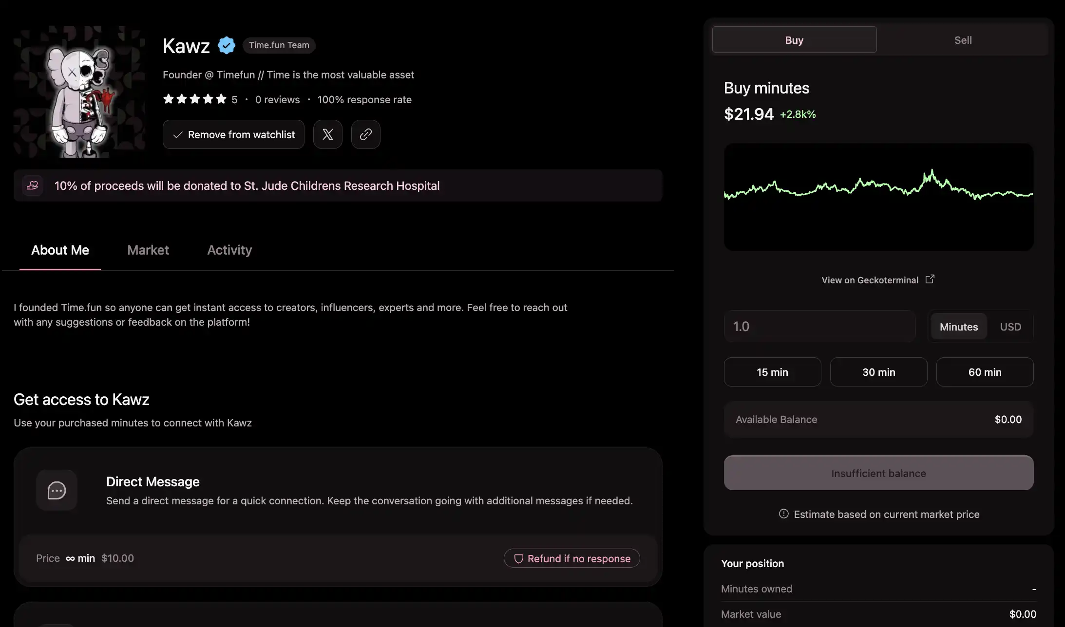Open the Market tab

tap(148, 250)
